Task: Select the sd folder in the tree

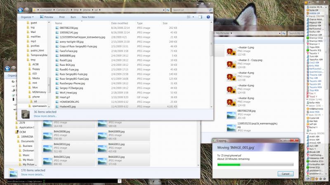Action: 35,101
